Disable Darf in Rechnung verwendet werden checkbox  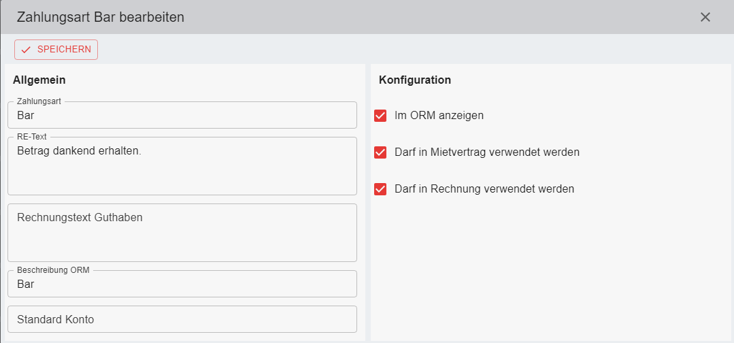pos(381,189)
